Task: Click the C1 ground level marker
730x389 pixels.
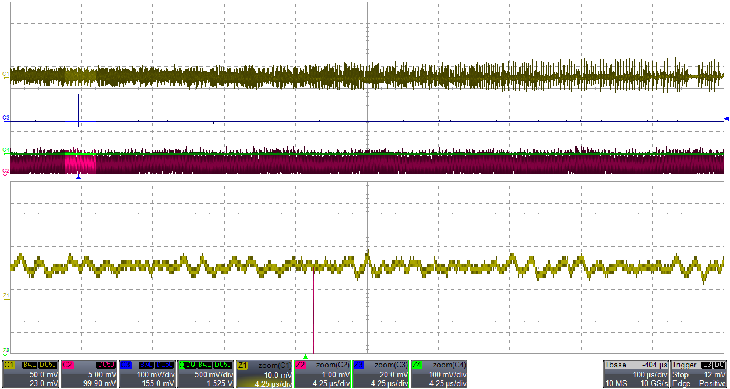Action: click(6, 75)
